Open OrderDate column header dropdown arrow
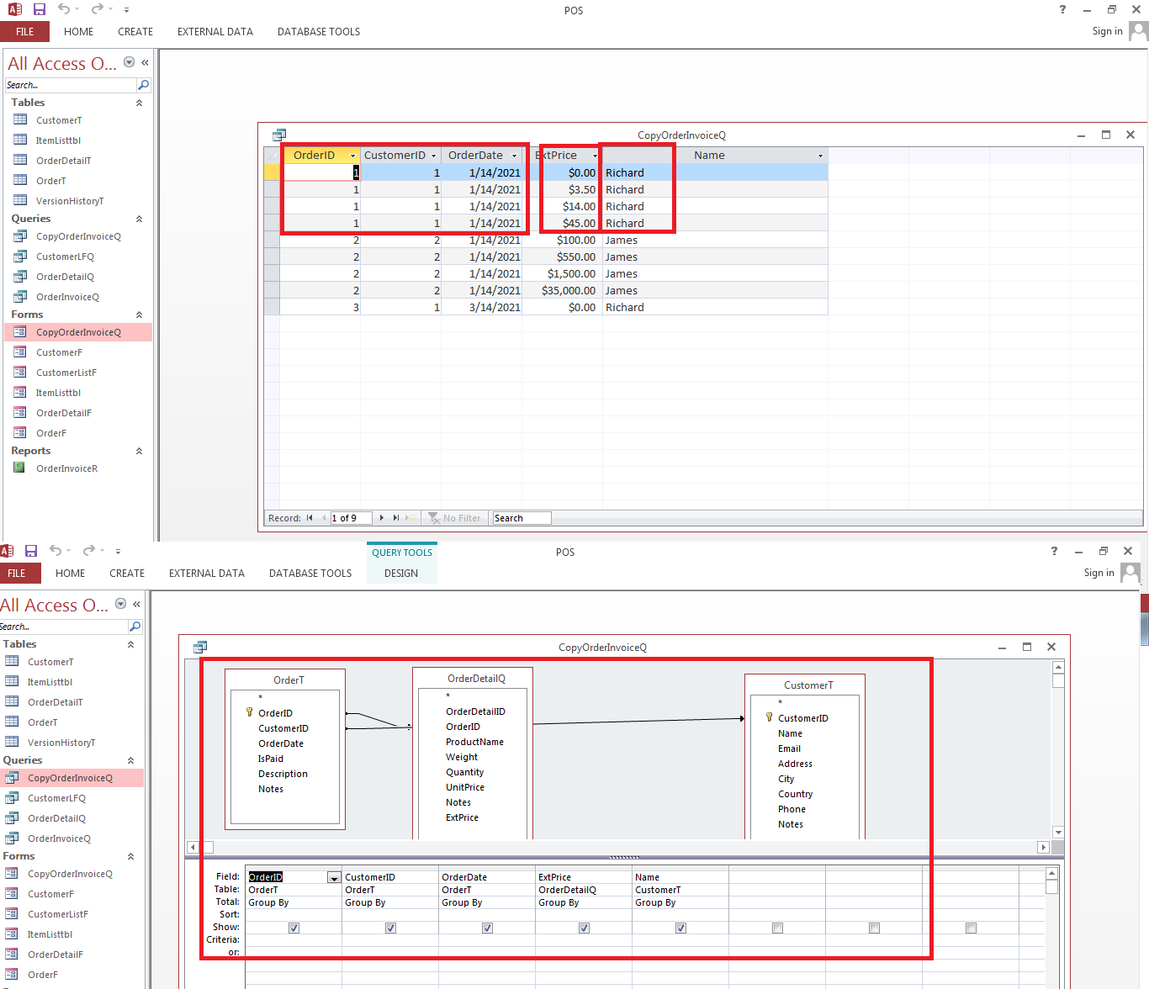This screenshot has height=989, width=1149. (515, 156)
